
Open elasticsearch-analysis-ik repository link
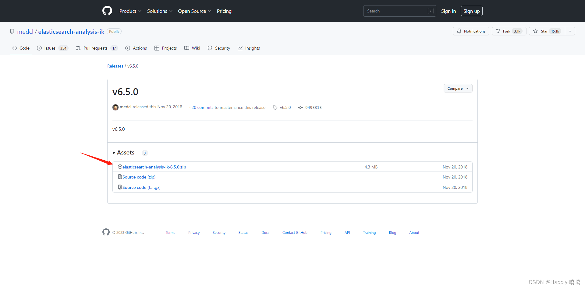tap(71, 32)
